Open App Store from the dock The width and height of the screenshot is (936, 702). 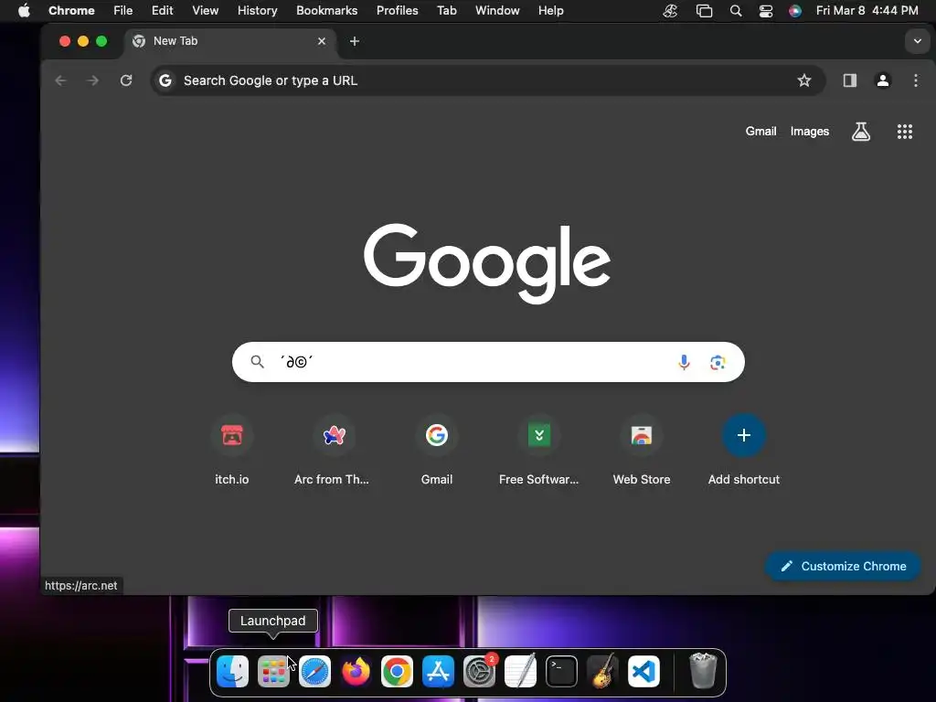pos(438,672)
